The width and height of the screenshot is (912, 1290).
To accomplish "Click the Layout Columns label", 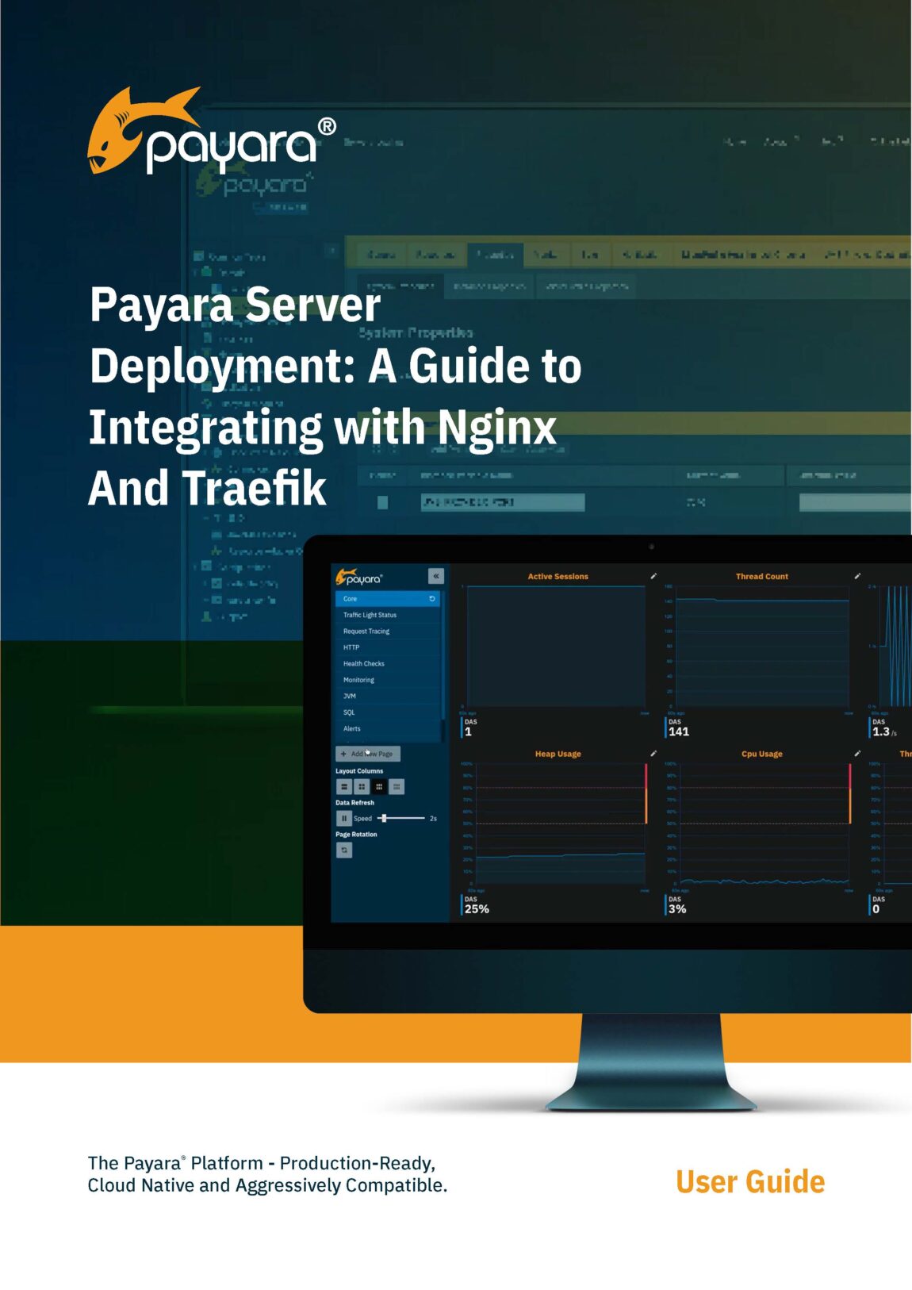I will [359, 771].
